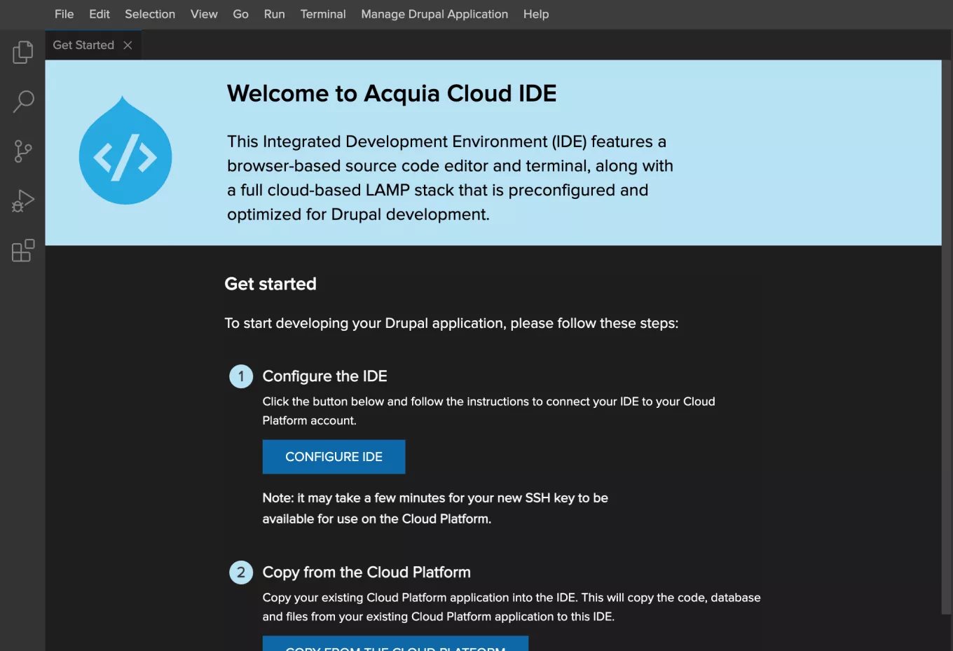Open the Source Control branch icon
This screenshot has width=953, height=651.
[22, 151]
